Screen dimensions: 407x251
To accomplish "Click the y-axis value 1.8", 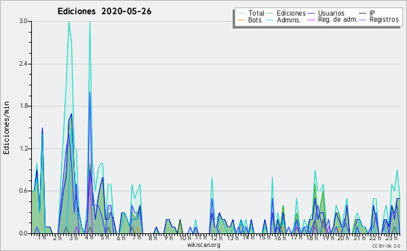I will 23,106.
